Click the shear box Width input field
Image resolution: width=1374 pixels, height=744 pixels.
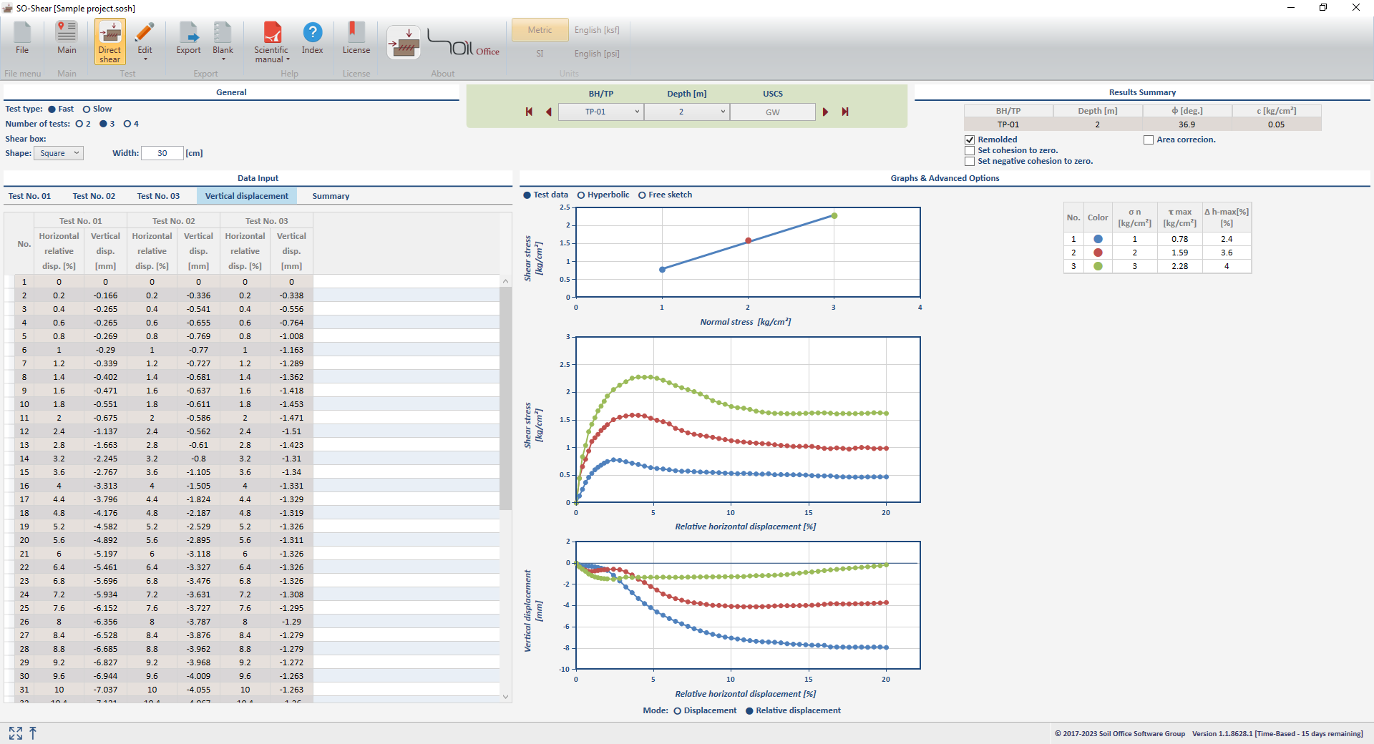(162, 153)
